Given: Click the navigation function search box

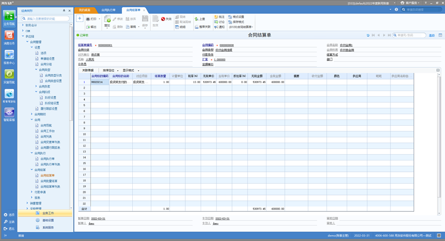Looking at the screenshot, I should click(x=45, y=18).
